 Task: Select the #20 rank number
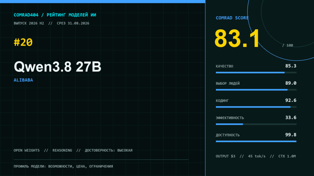click(x=23, y=42)
